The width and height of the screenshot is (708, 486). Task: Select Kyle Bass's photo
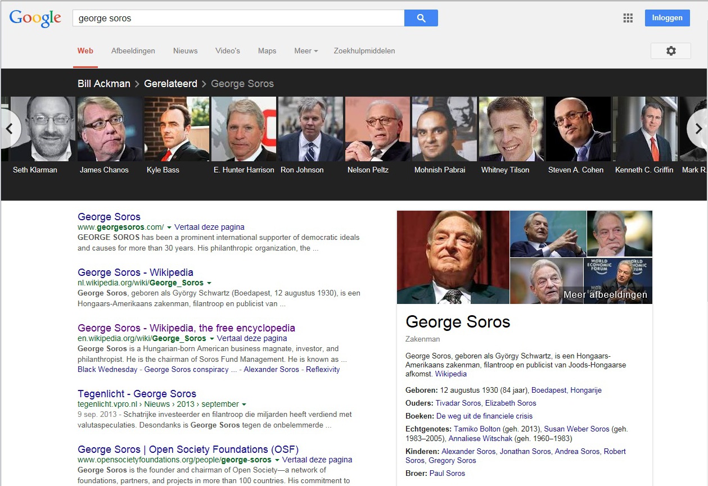(177, 129)
